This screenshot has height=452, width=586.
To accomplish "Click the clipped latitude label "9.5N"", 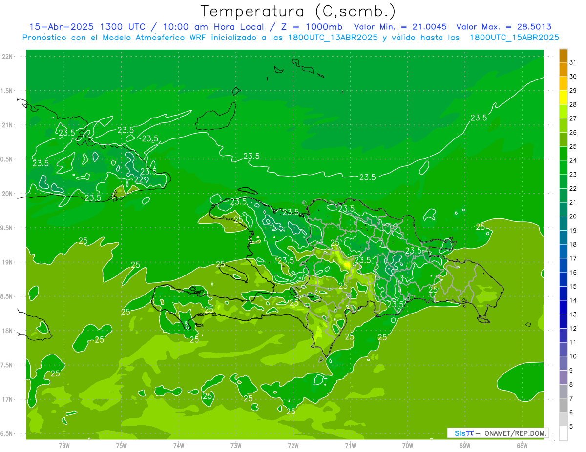I will pos(7,228).
